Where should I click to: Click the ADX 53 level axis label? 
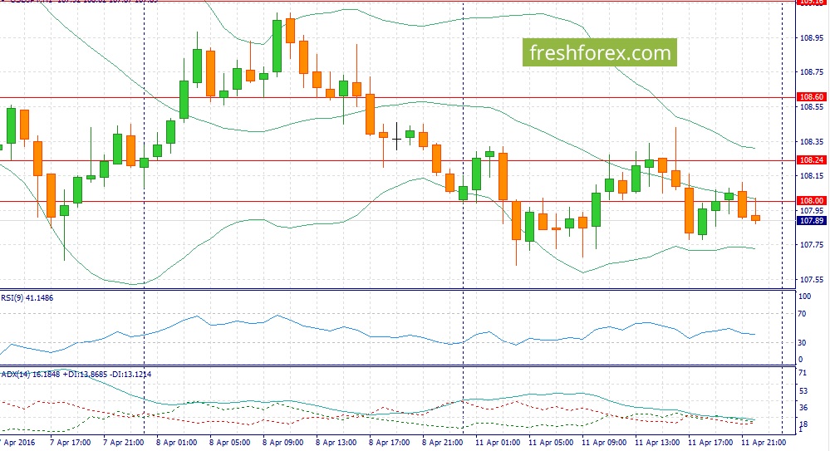[x=803, y=390]
